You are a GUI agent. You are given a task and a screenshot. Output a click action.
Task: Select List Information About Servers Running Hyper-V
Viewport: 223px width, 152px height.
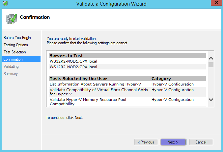[95, 84]
